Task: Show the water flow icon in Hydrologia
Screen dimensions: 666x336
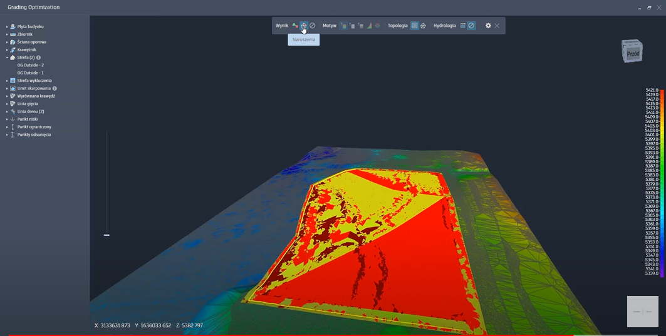Action: pos(463,26)
